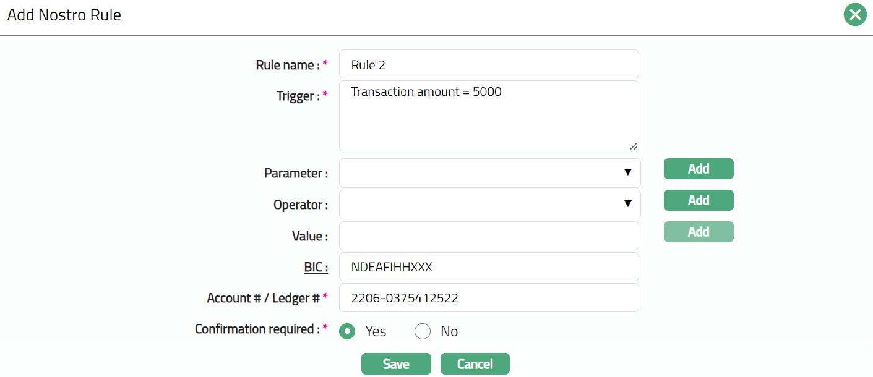Click Add next to Parameter
The image size is (873, 377).
click(698, 169)
